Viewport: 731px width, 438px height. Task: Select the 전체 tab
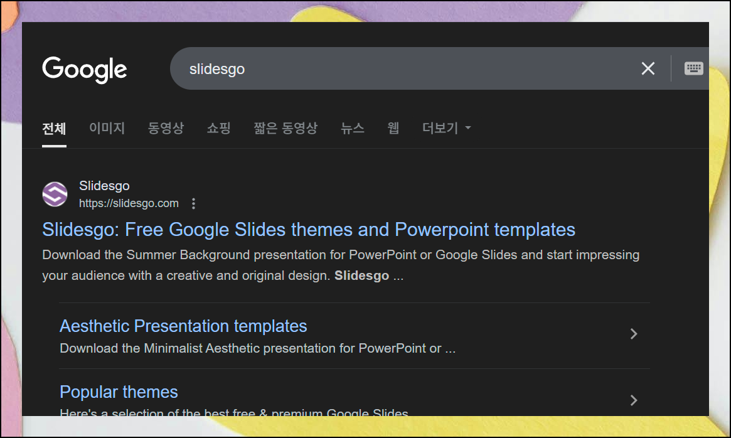click(x=54, y=128)
